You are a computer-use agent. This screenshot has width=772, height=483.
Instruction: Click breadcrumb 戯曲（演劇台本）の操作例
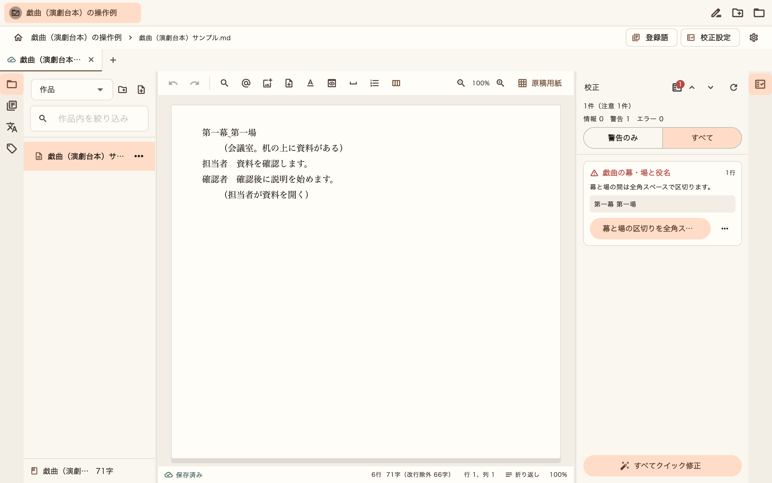click(76, 38)
